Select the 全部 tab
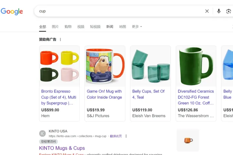 pos(42,27)
